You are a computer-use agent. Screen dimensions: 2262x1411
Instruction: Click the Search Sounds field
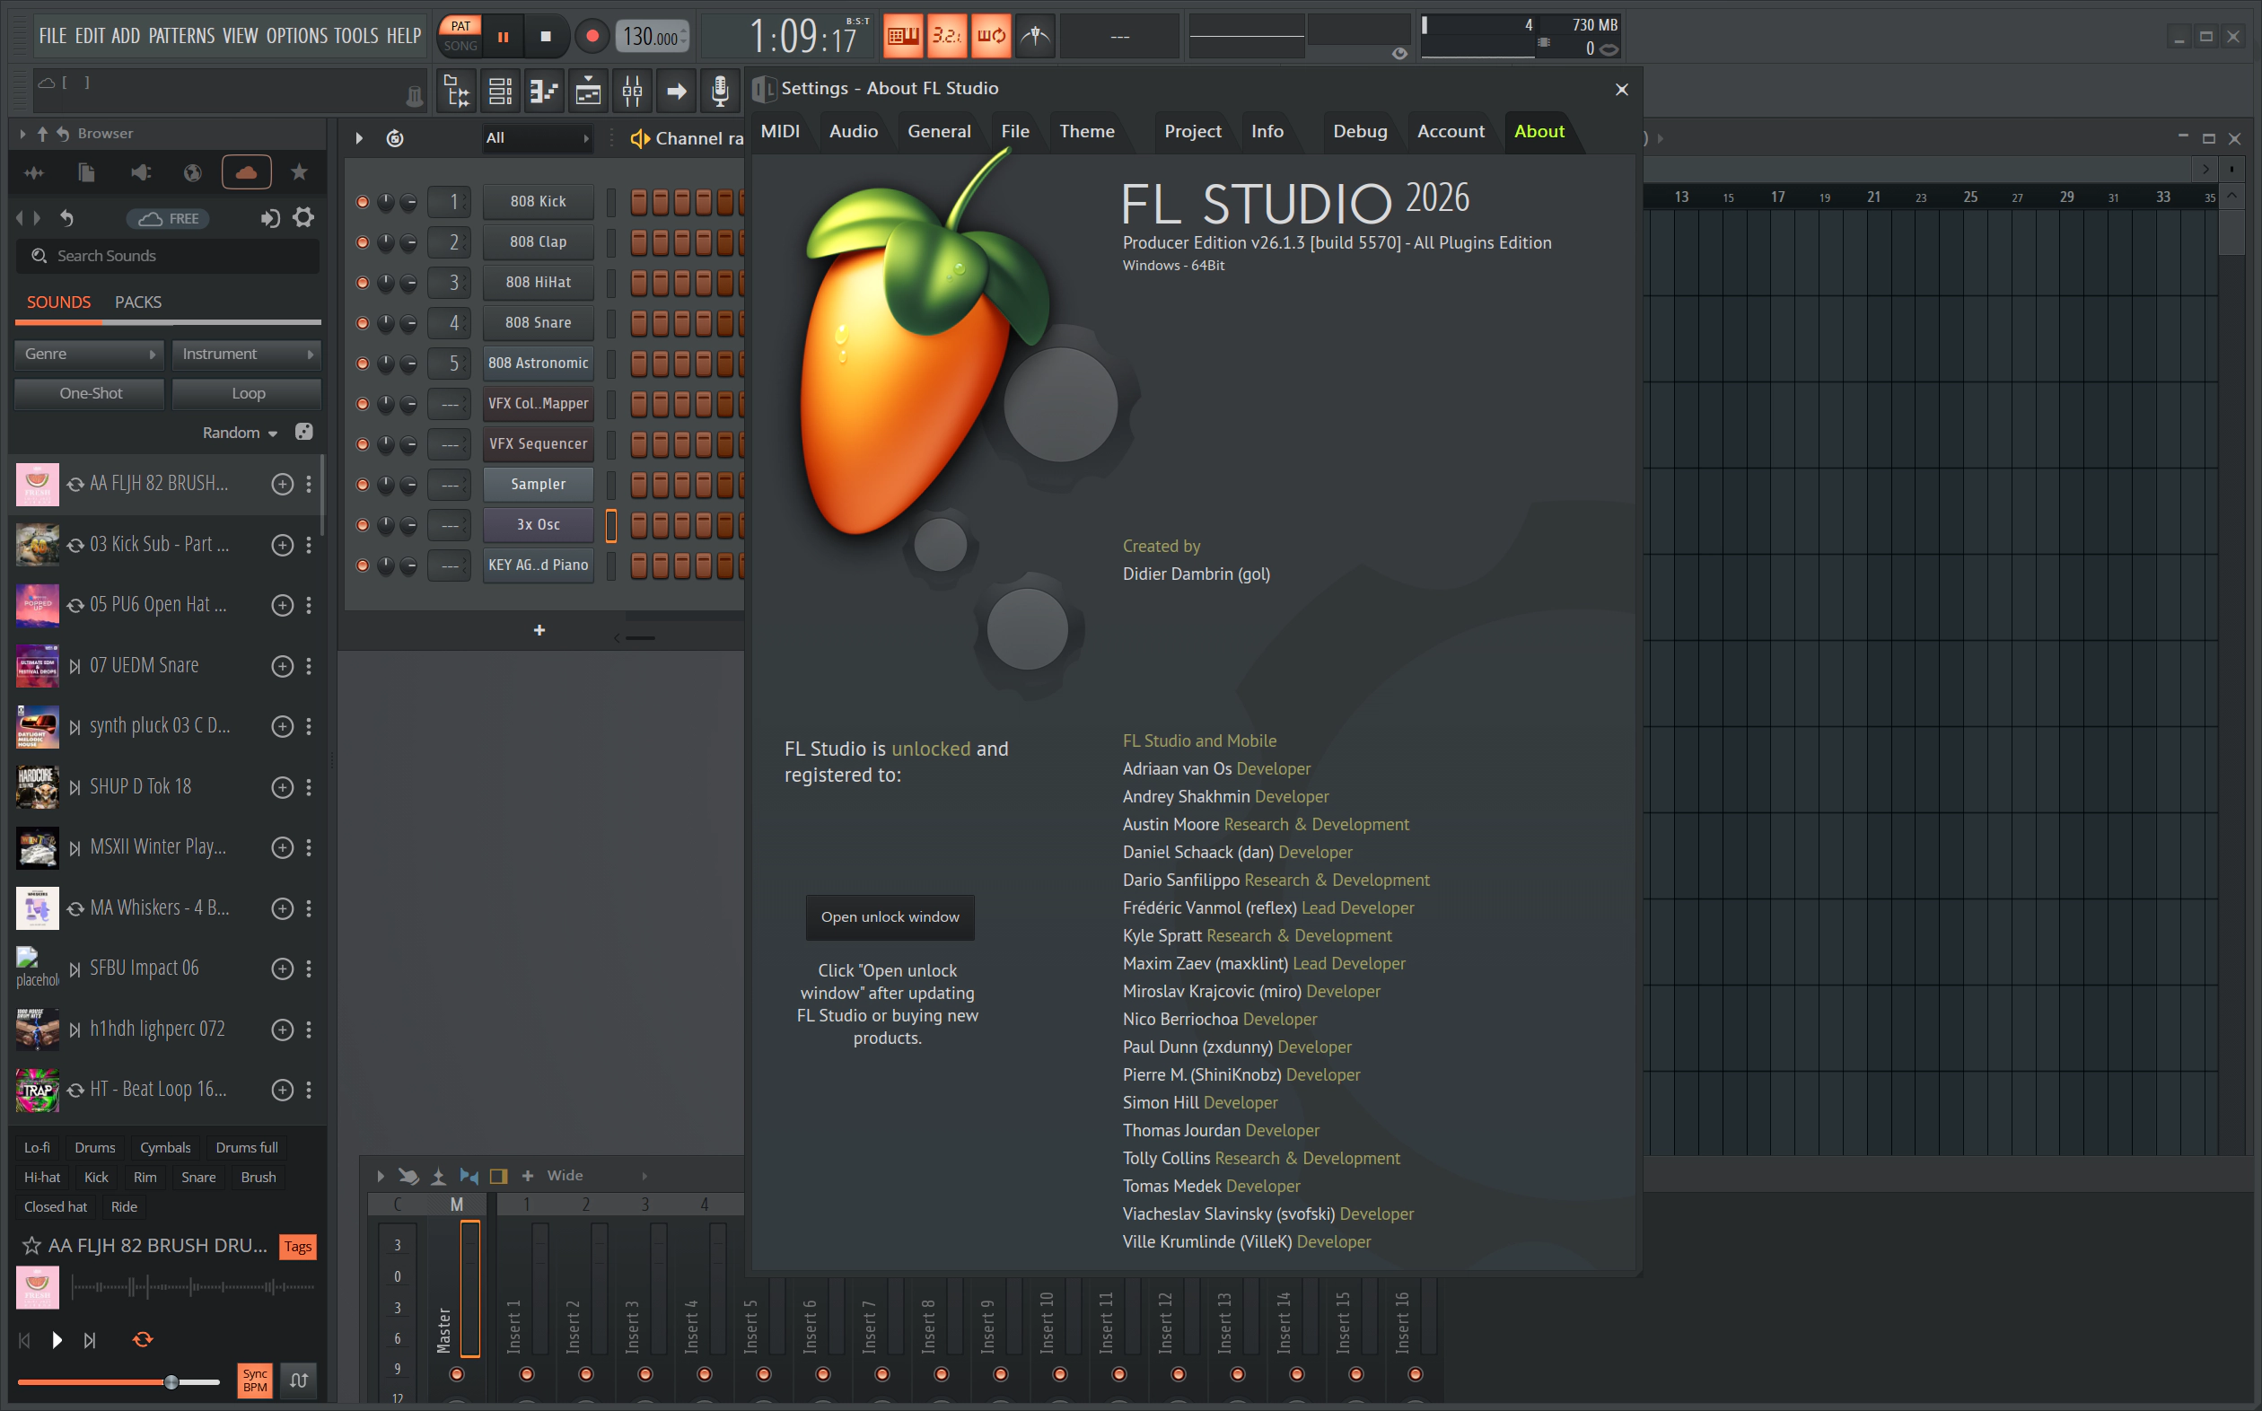coord(168,256)
